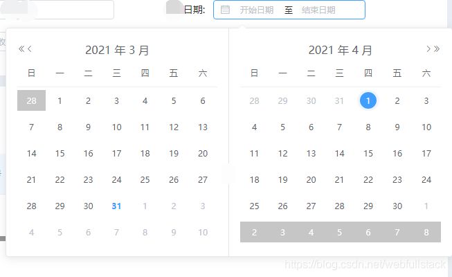Pick March 30 in left calendar

pos(88,206)
